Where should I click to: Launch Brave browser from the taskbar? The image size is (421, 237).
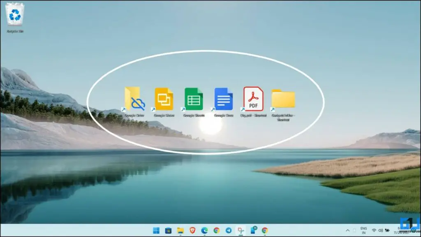[x=192, y=230]
